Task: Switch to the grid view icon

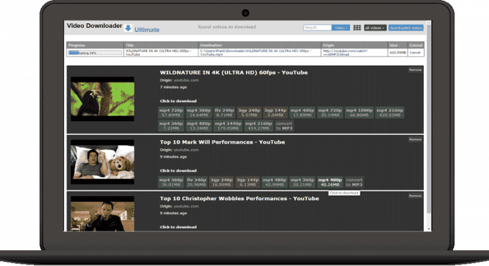Action: (x=357, y=28)
